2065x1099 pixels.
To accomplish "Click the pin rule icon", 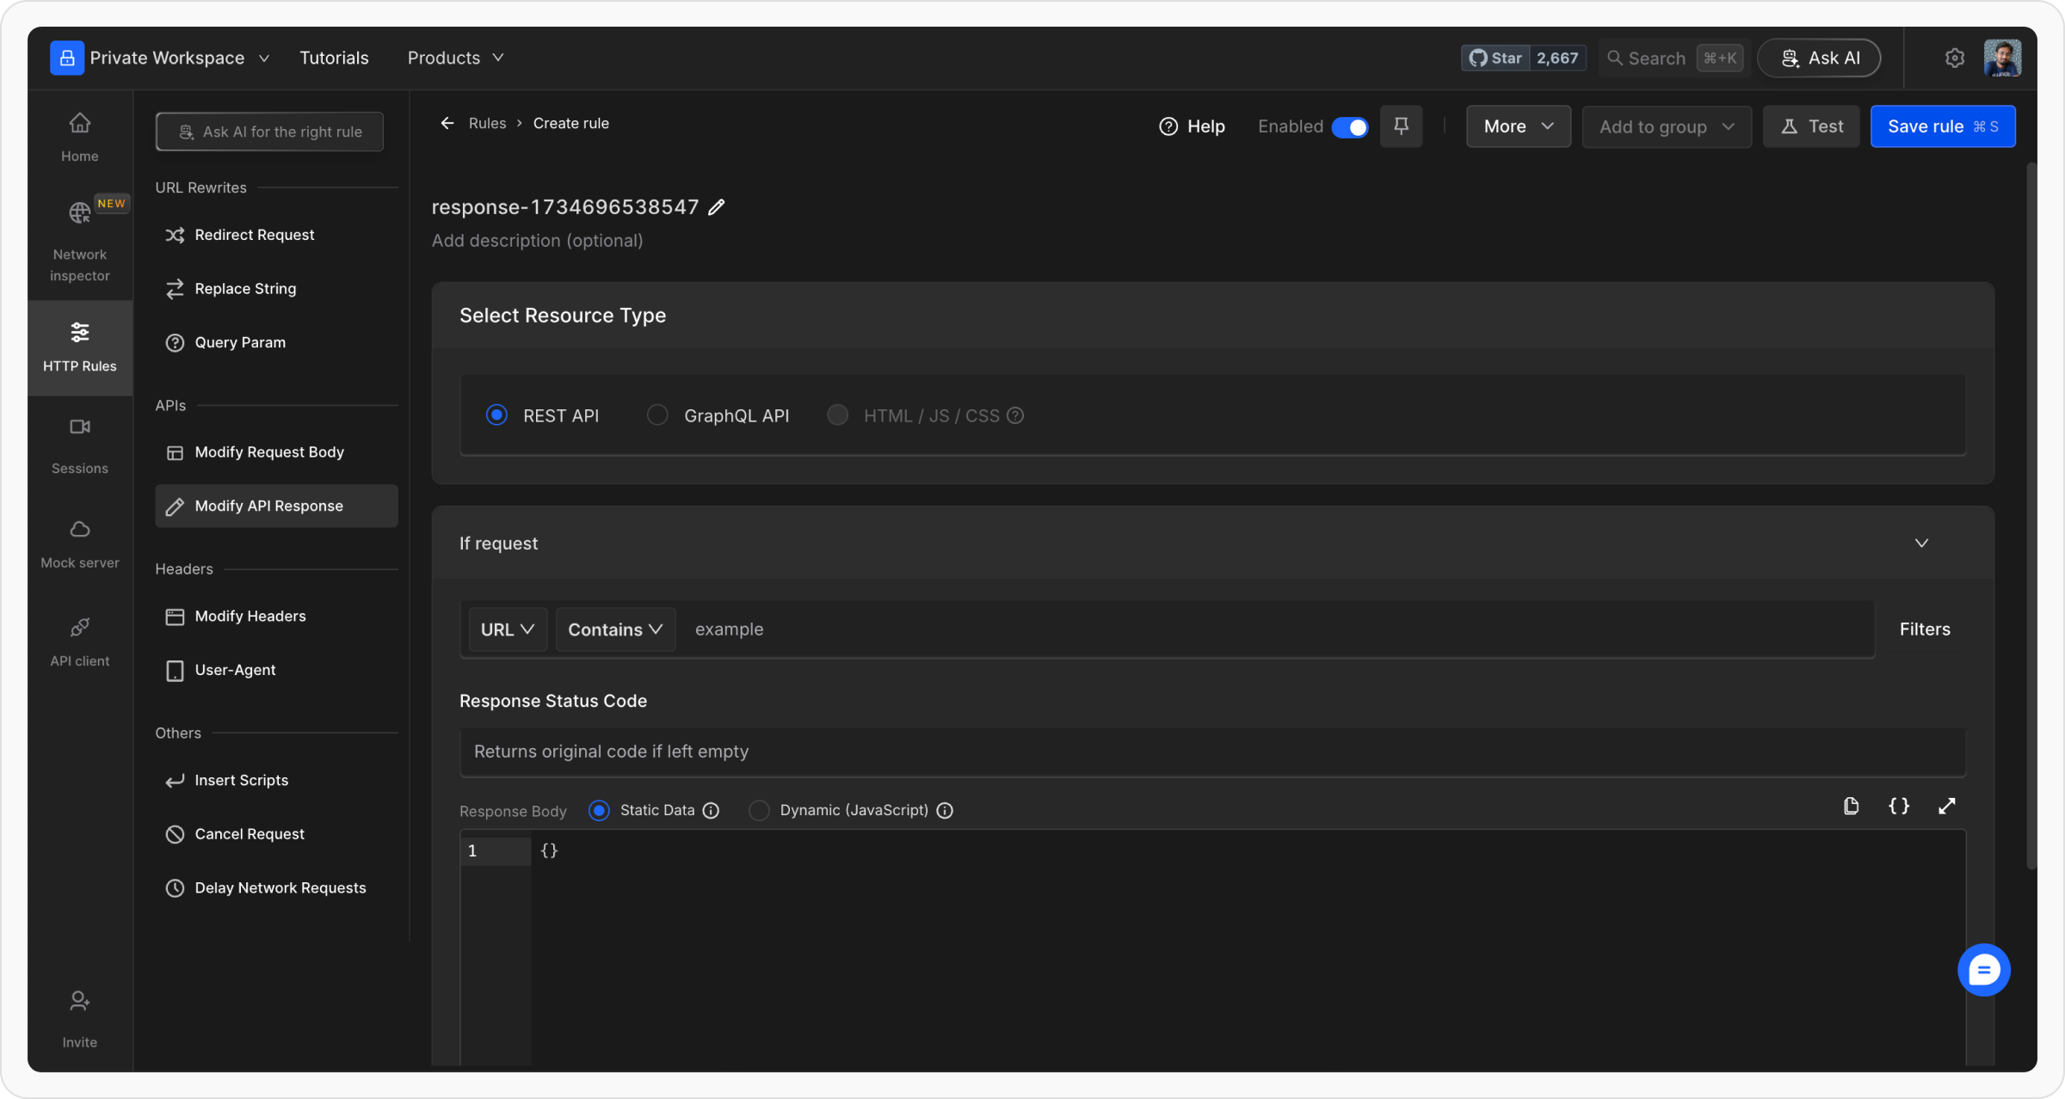I will [1401, 126].
